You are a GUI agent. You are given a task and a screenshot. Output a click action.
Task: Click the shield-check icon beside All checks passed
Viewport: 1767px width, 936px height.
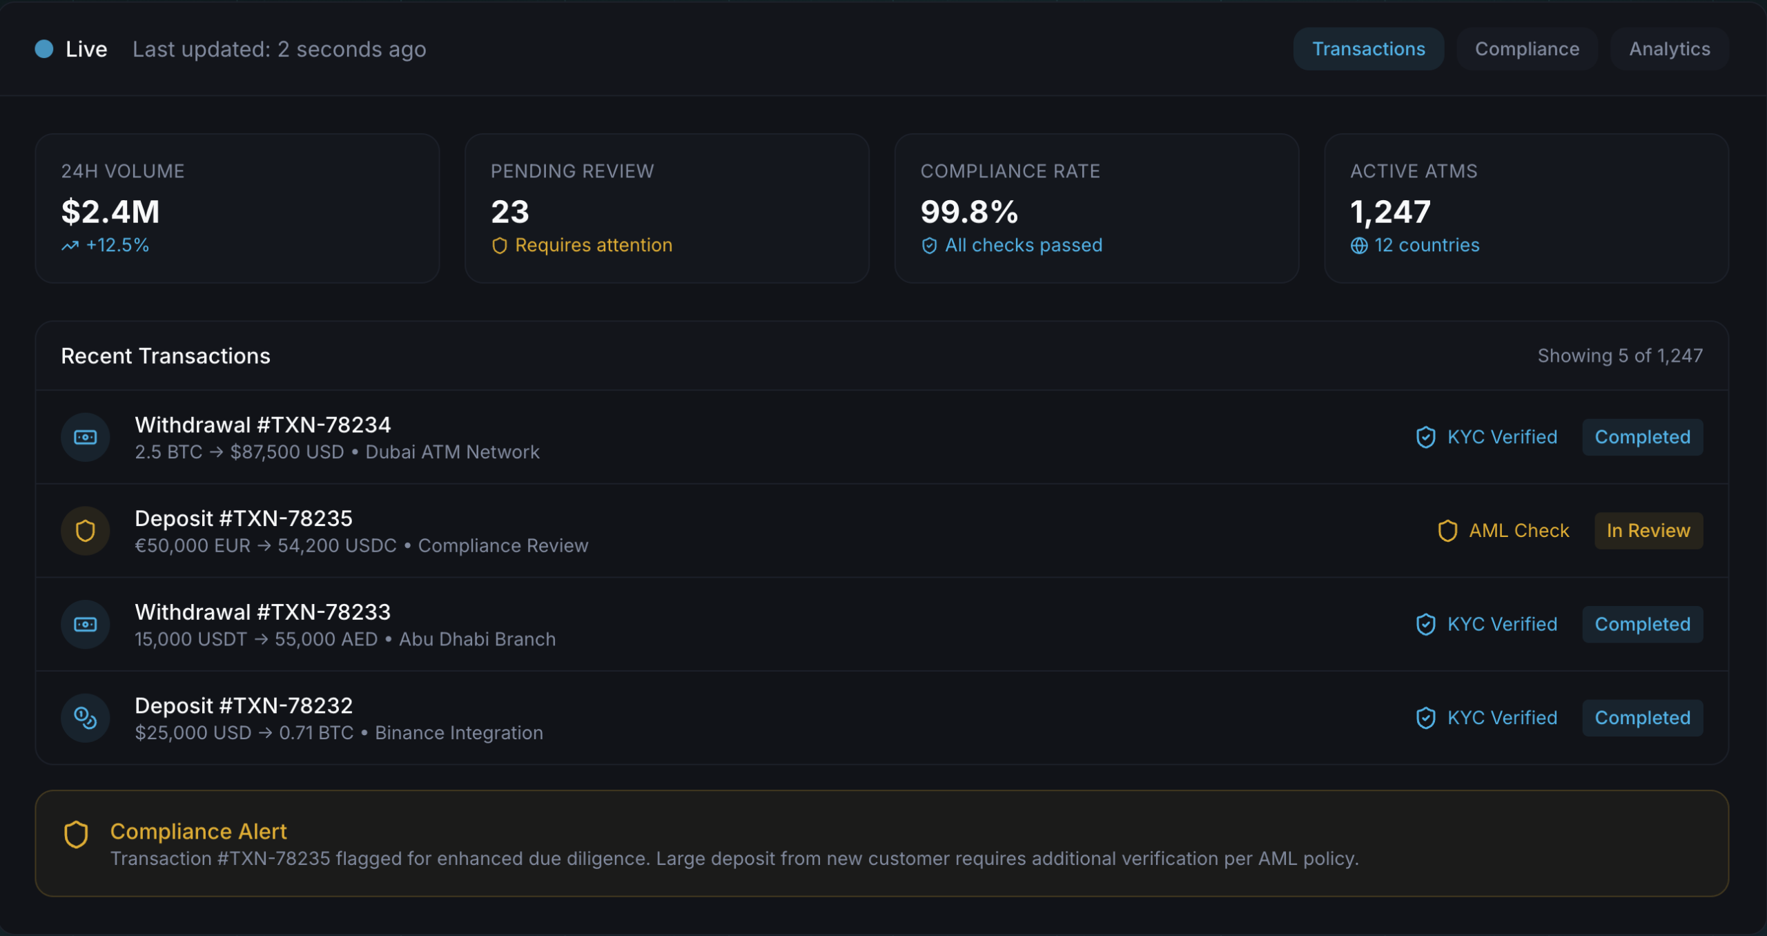[x=929, y=246]
